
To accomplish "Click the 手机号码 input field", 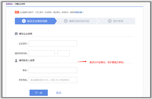I will (53, 80).
